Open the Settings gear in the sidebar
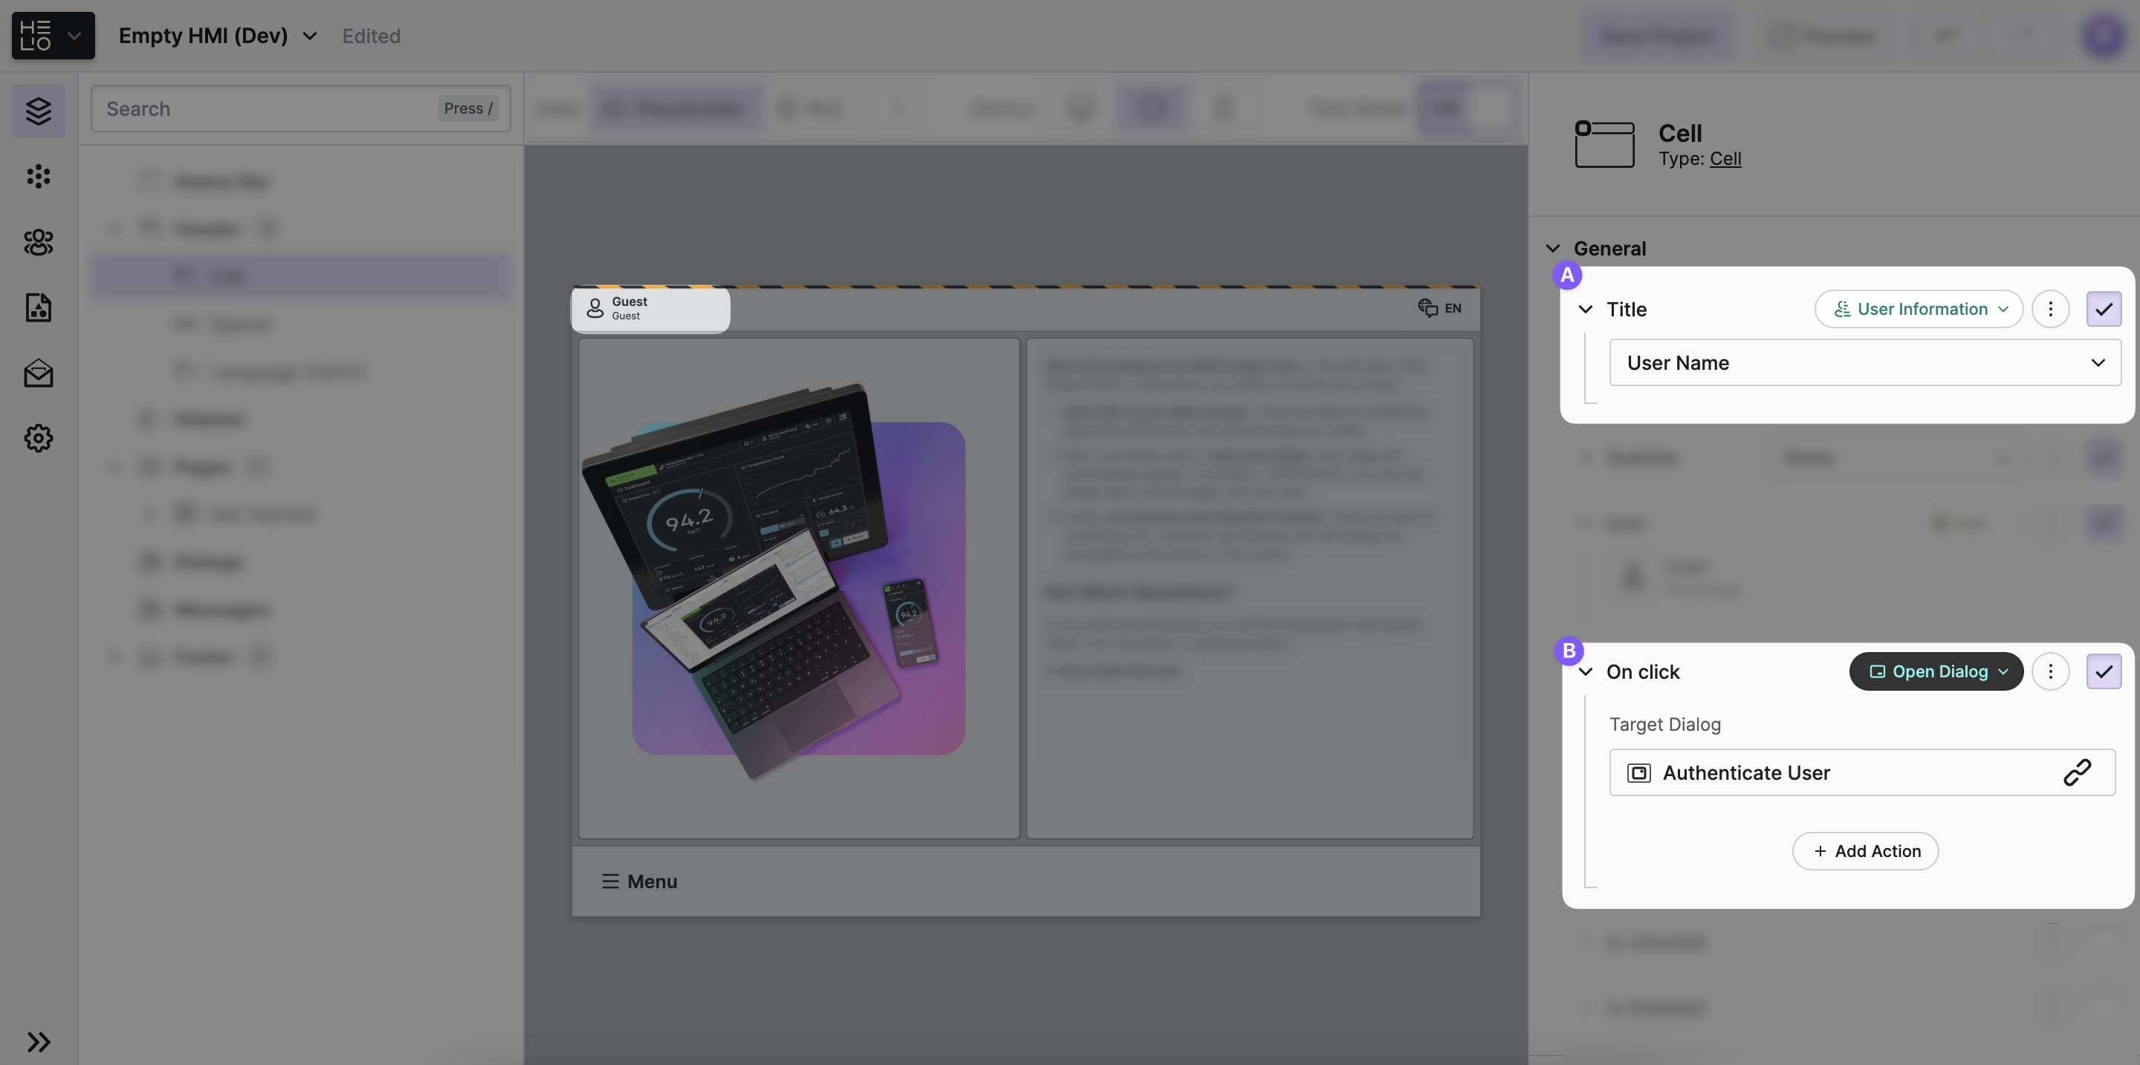 (38, 438)
